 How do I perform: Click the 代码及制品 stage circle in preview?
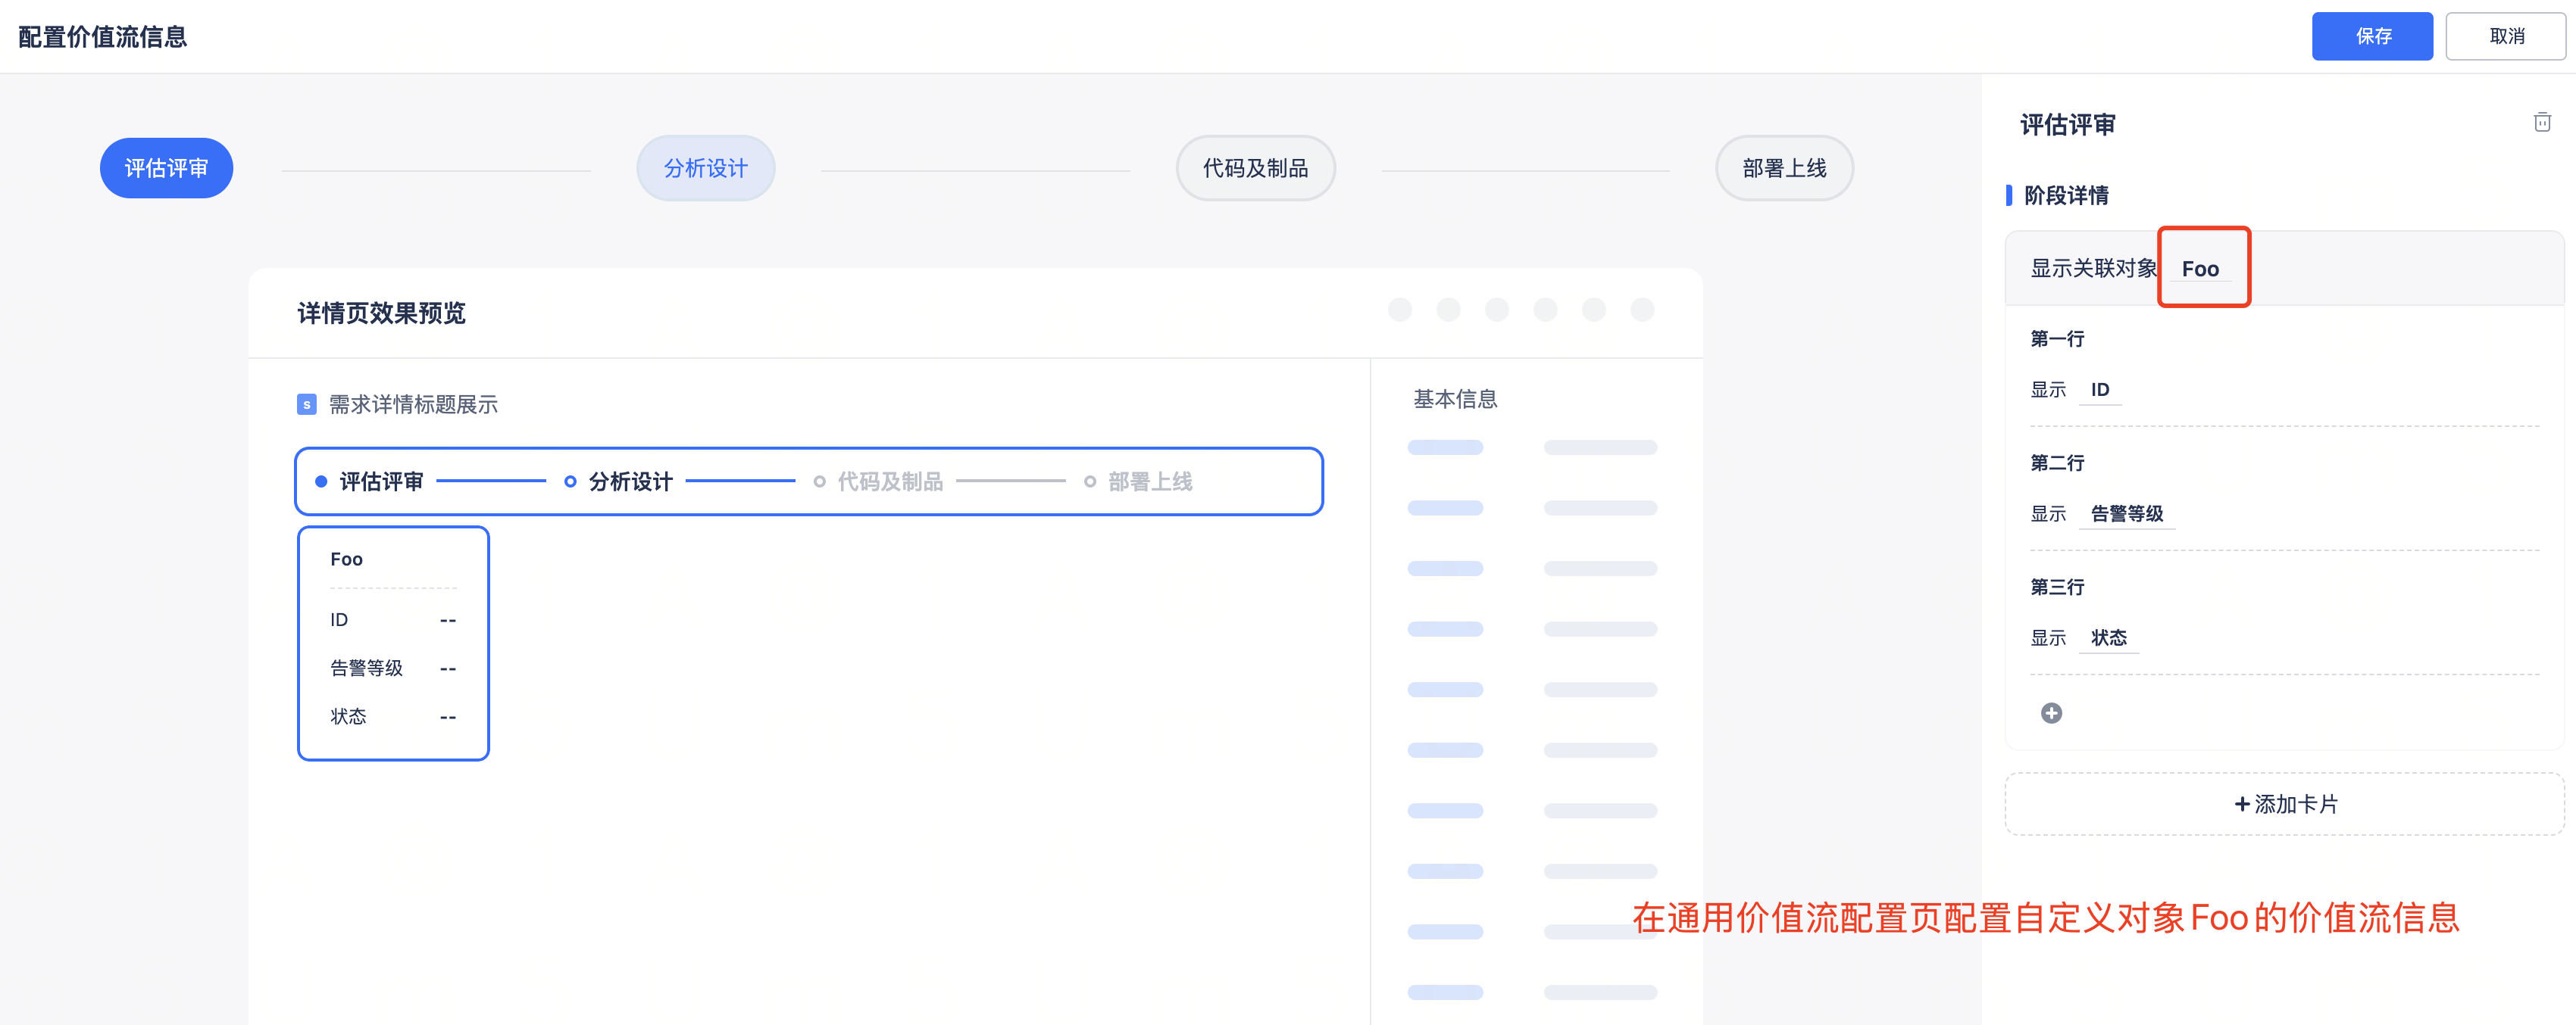pyautogui.click(x=819, y=481)
